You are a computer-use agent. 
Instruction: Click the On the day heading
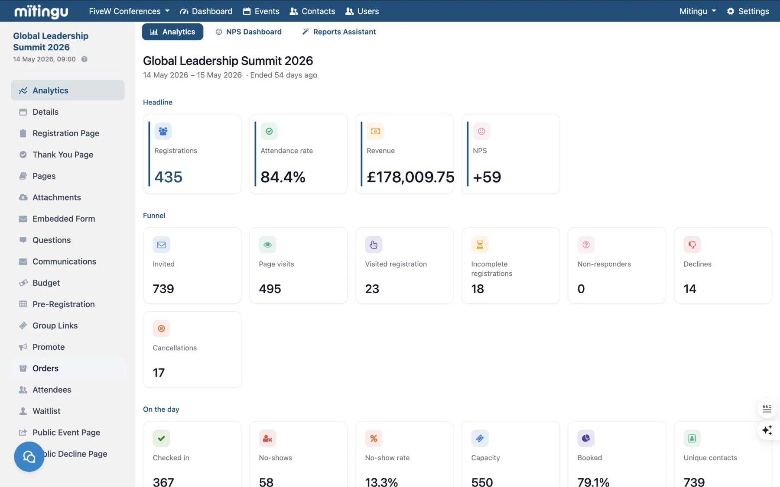tap(161, 410)
